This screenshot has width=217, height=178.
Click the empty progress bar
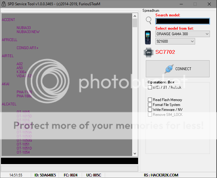(69, 168)
